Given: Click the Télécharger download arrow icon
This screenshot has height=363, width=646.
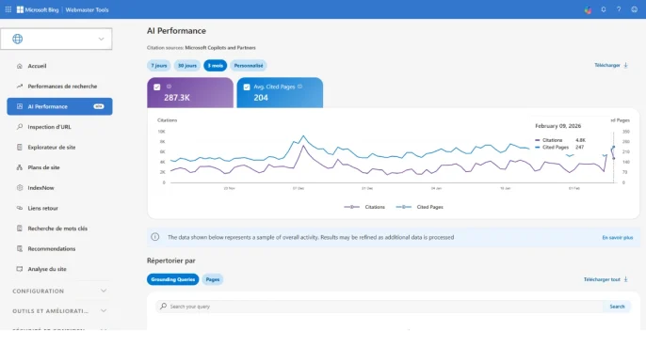Looking at the screenshot, I should (x=626, y=65).
